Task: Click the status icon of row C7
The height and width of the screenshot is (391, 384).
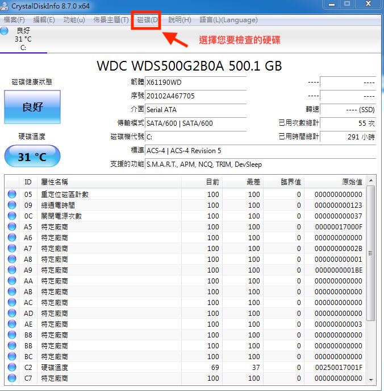Action: [x=12, y=378]
